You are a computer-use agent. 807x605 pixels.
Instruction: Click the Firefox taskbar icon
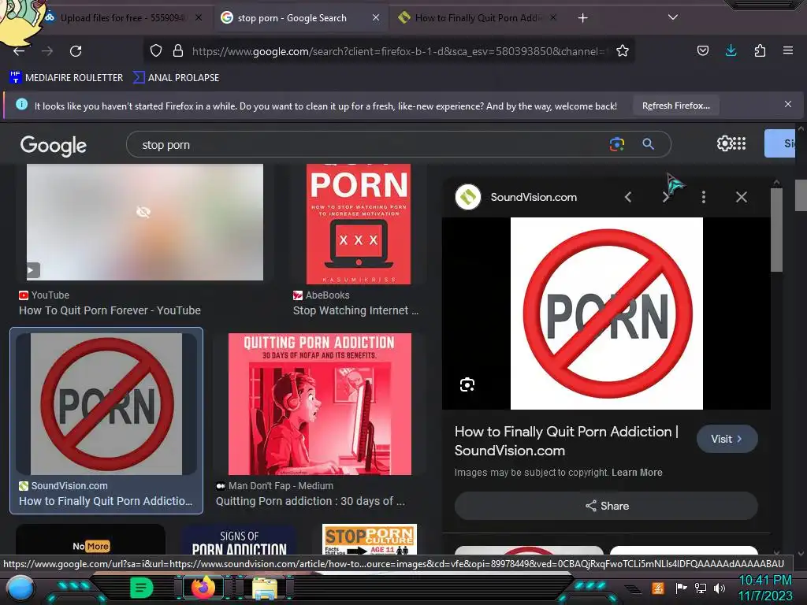pos(203,587)
